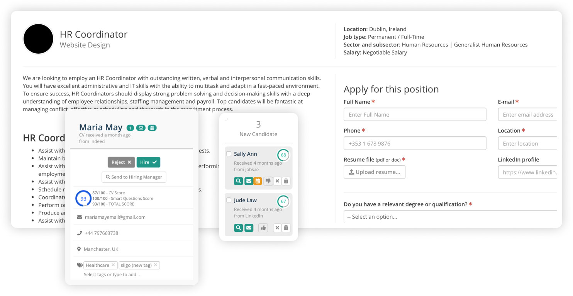Open the Select tags or type to add field

tap(112, 275)
